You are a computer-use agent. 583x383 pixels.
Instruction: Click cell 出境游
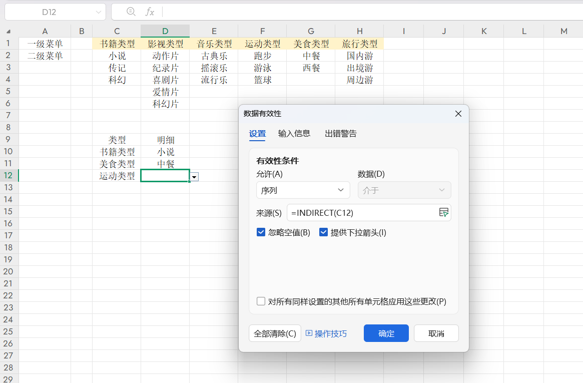coord(359,68)
